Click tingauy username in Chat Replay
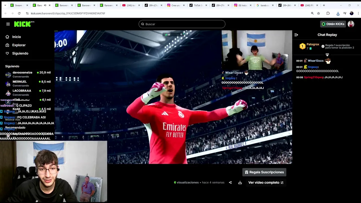 coord(313,67)
